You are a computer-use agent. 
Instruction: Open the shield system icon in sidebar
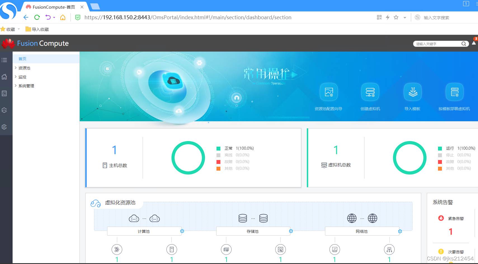(x=4, y=127)
